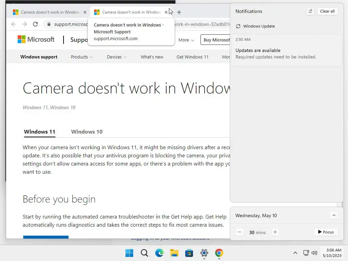Image resolution: width=348 pixels, height=261 pixels.
Task: Increase focus time with plus button
Action: (275, 232)
